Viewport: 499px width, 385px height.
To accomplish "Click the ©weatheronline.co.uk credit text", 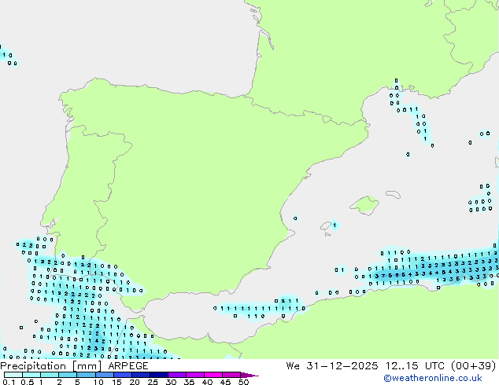I will pos(433,378).
